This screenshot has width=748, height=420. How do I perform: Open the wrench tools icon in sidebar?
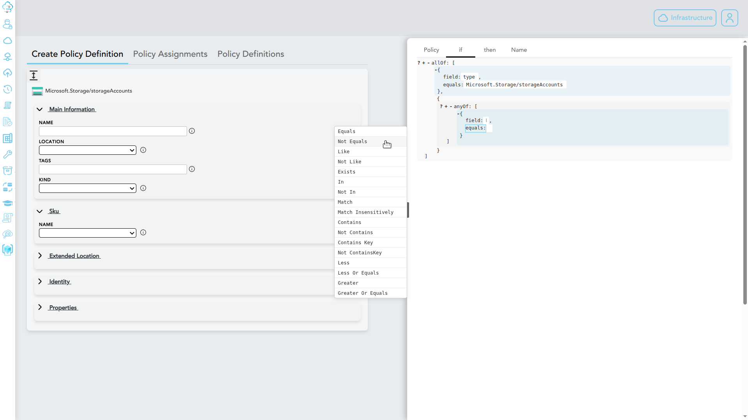click(7, 154)
